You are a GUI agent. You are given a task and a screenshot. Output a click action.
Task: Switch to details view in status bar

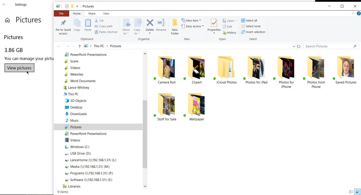(x=351, y=192)
